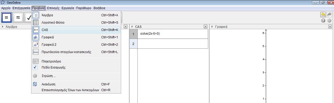Click the Ανανέωση refresh icon

[x=35, y=84]
